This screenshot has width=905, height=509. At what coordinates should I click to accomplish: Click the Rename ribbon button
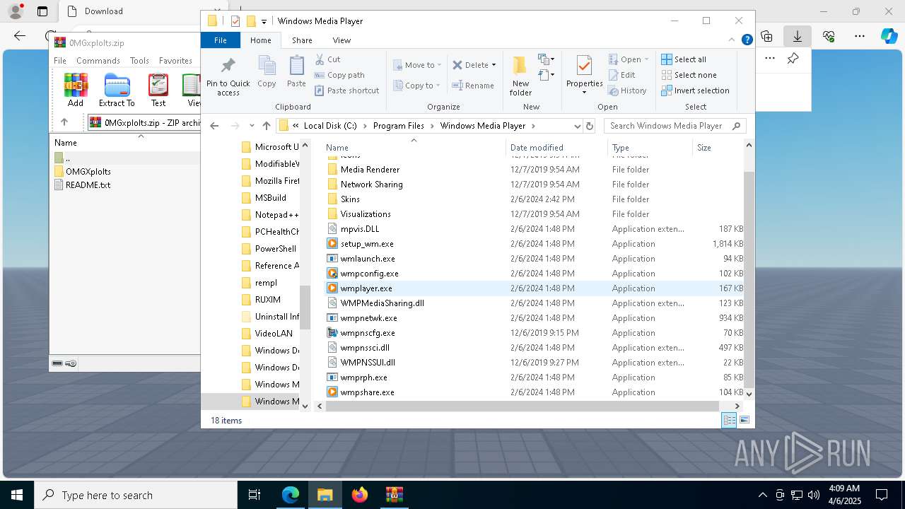pos(473,86)
